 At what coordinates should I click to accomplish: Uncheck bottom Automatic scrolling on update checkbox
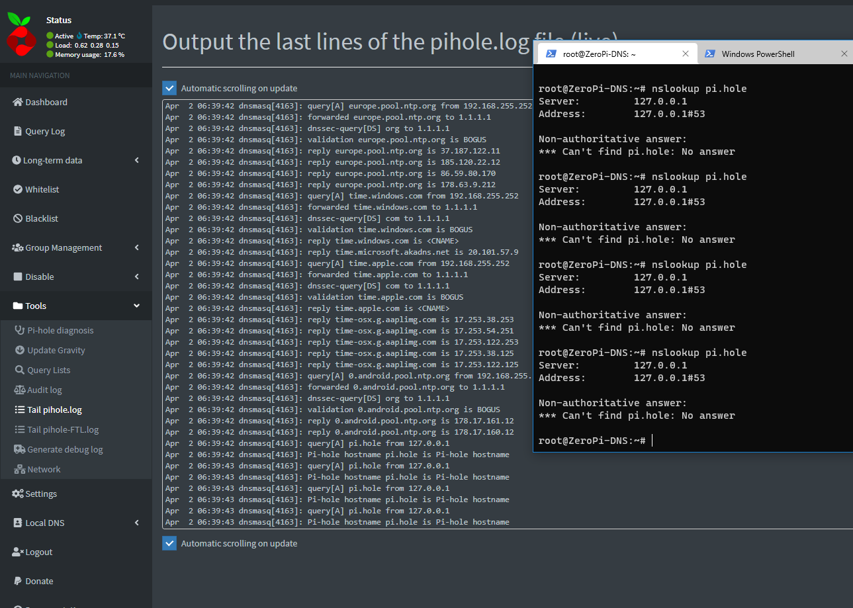[x=169, y=543]
